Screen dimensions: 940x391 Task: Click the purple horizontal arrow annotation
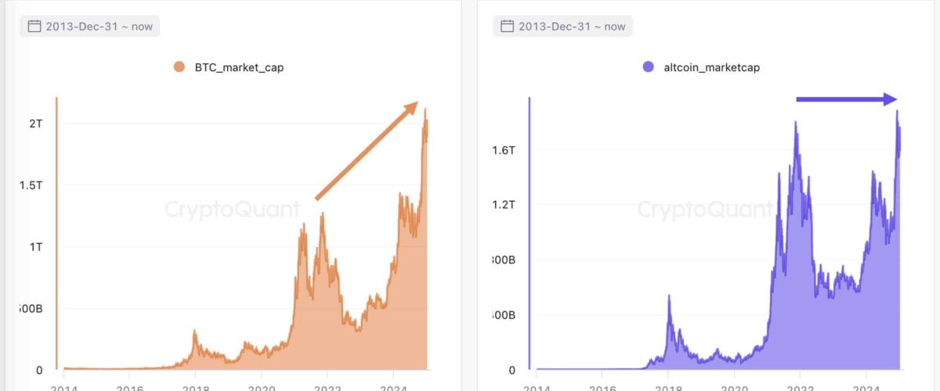pos(846,99)
